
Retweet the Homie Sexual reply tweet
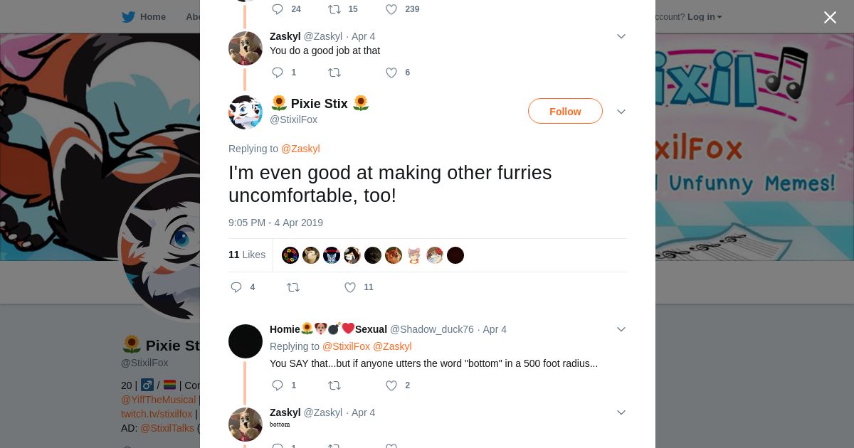pyautogui.click(x=334, y=385)
